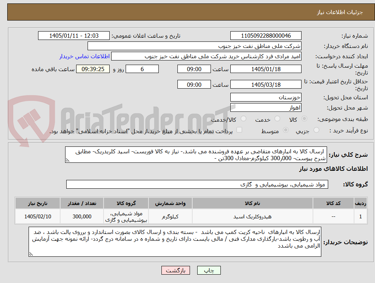Screen dimensions: 375x283
Task: Click the response deadline date 1405/01/18
Action: pyautogui.click(x=266, y=69)
